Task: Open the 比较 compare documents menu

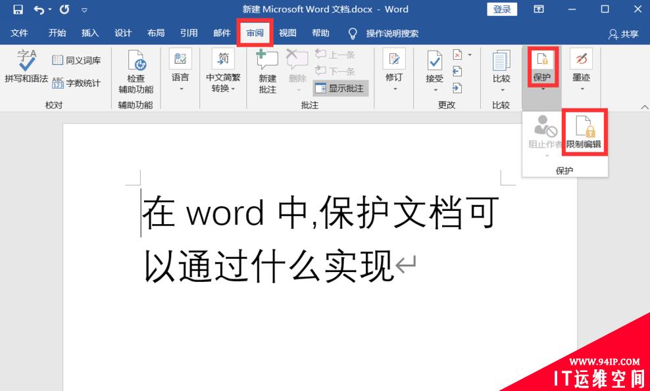Action: pos(501,71)
